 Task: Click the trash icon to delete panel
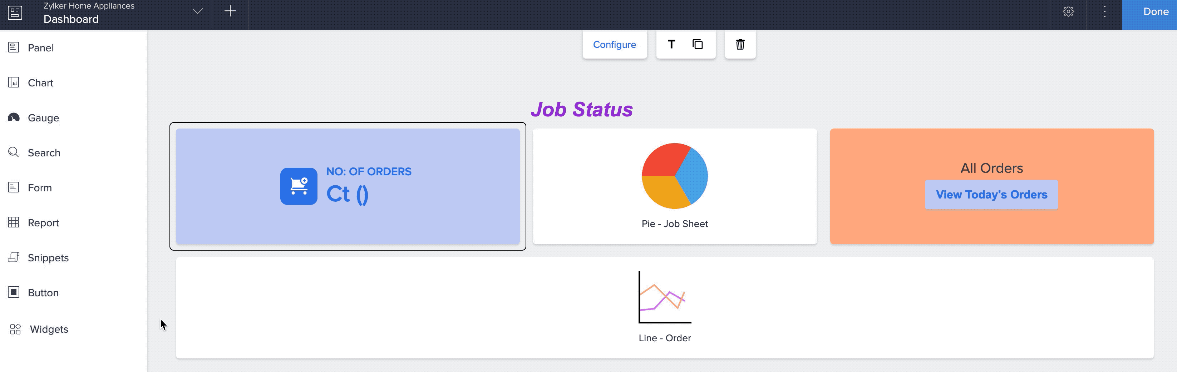click(x=740, y=44)
